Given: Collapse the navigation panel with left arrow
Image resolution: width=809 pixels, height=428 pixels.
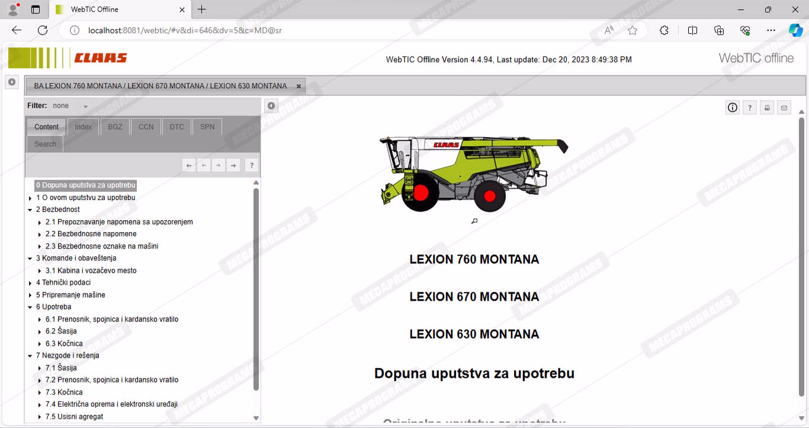Looking at the screenshot, I should pos(271,105).
